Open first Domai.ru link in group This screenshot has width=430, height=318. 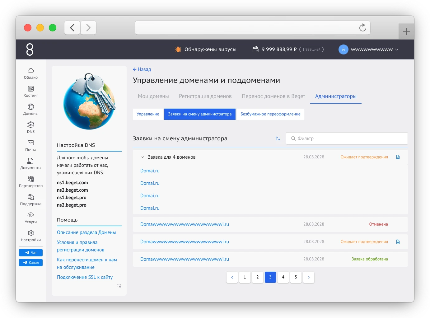click(x=150, y=171)
